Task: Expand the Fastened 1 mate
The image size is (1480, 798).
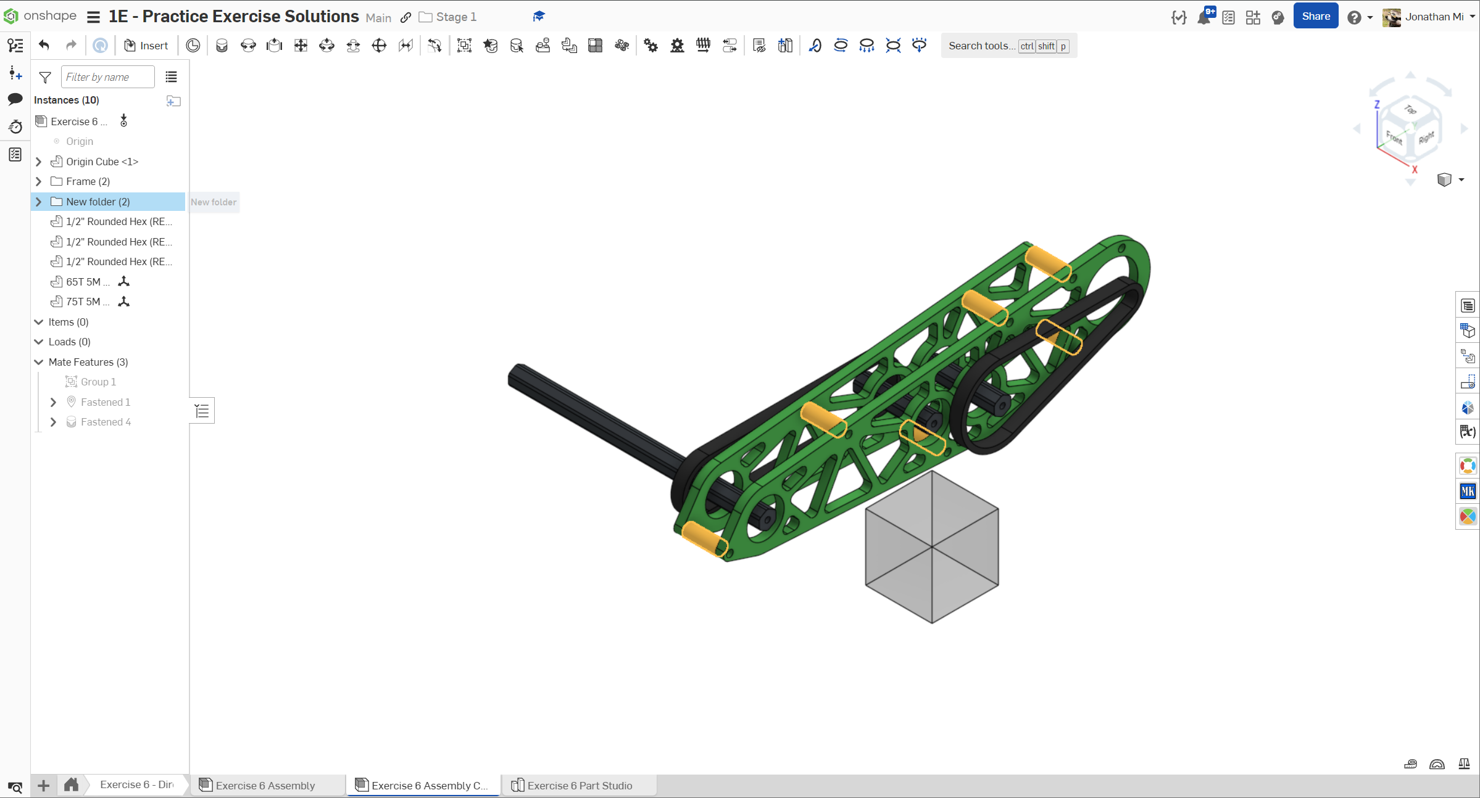Action: click(53, 402)
